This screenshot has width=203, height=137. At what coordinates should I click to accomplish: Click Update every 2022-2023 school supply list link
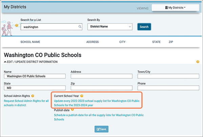[97, 103]
